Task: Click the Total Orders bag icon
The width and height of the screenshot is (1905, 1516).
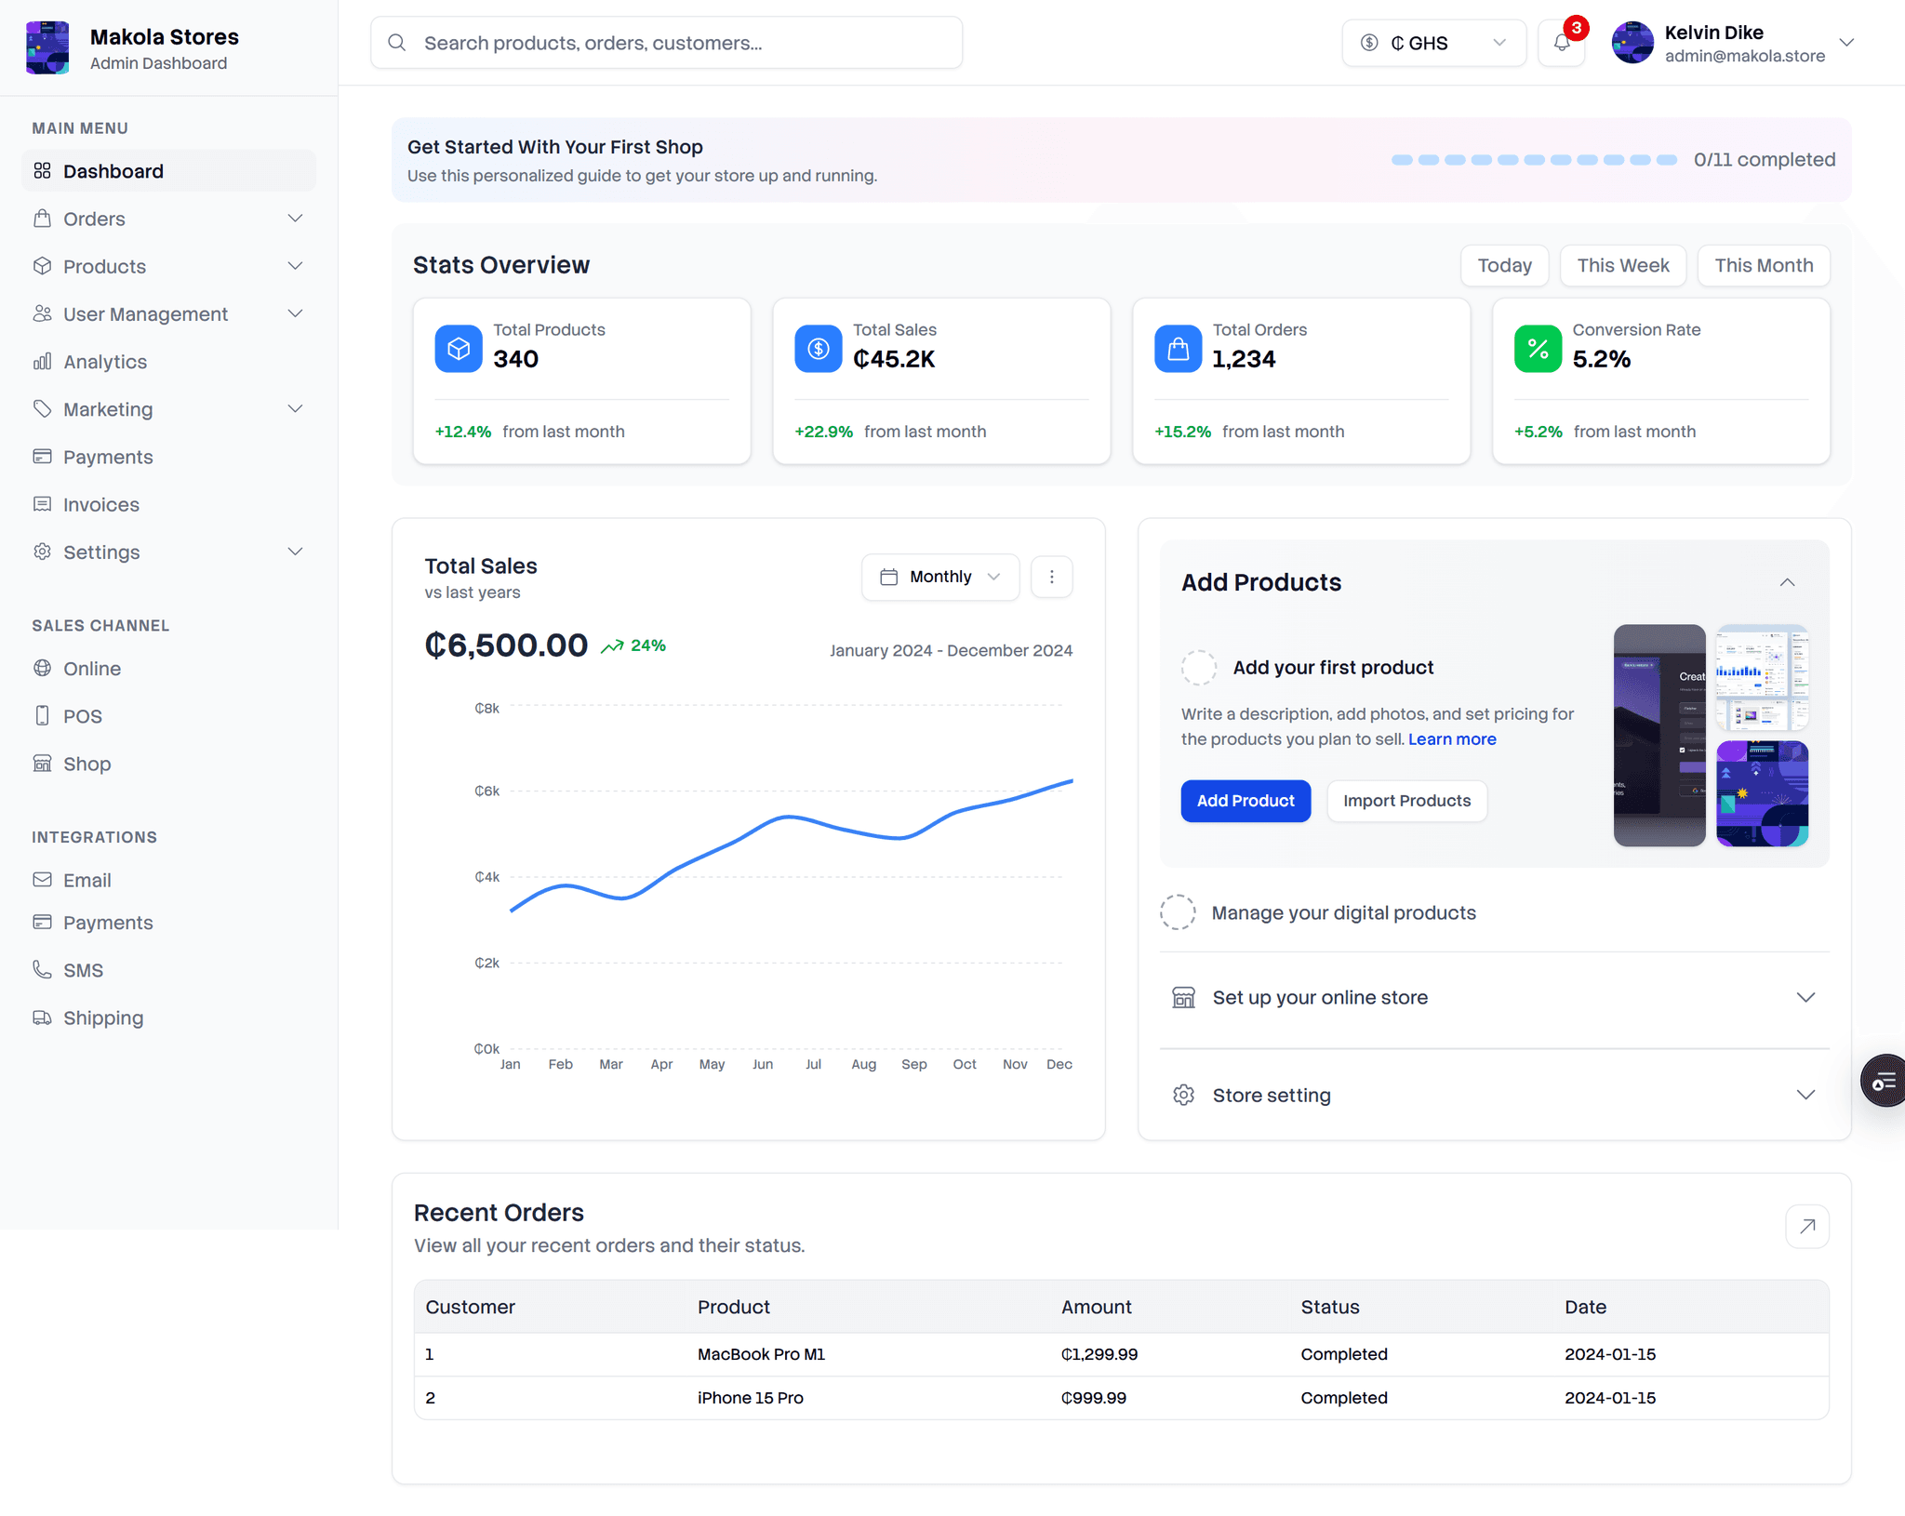Action: 1178,349
